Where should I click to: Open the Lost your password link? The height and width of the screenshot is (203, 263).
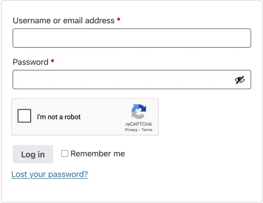[50, 174]
